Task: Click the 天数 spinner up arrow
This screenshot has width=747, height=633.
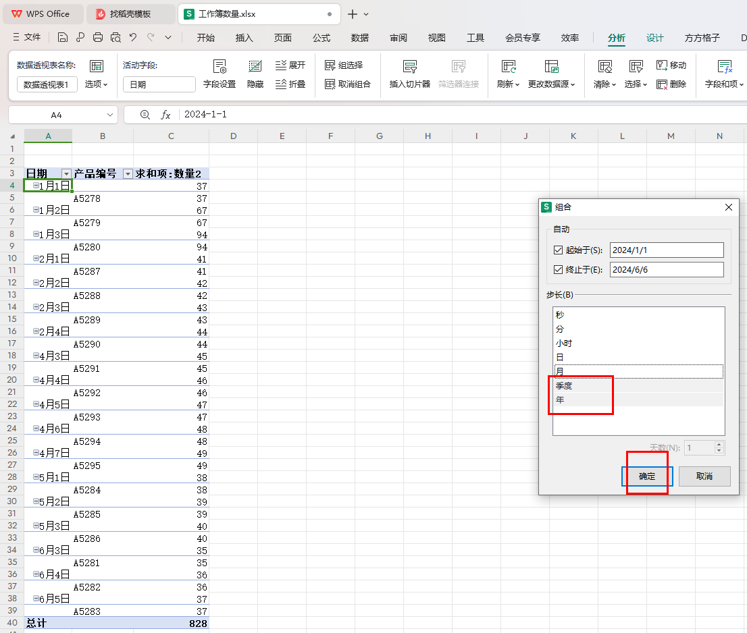Action: click(x=719, y=444)
